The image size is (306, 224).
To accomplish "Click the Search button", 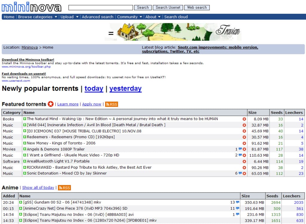I will (x=143, y=7).
